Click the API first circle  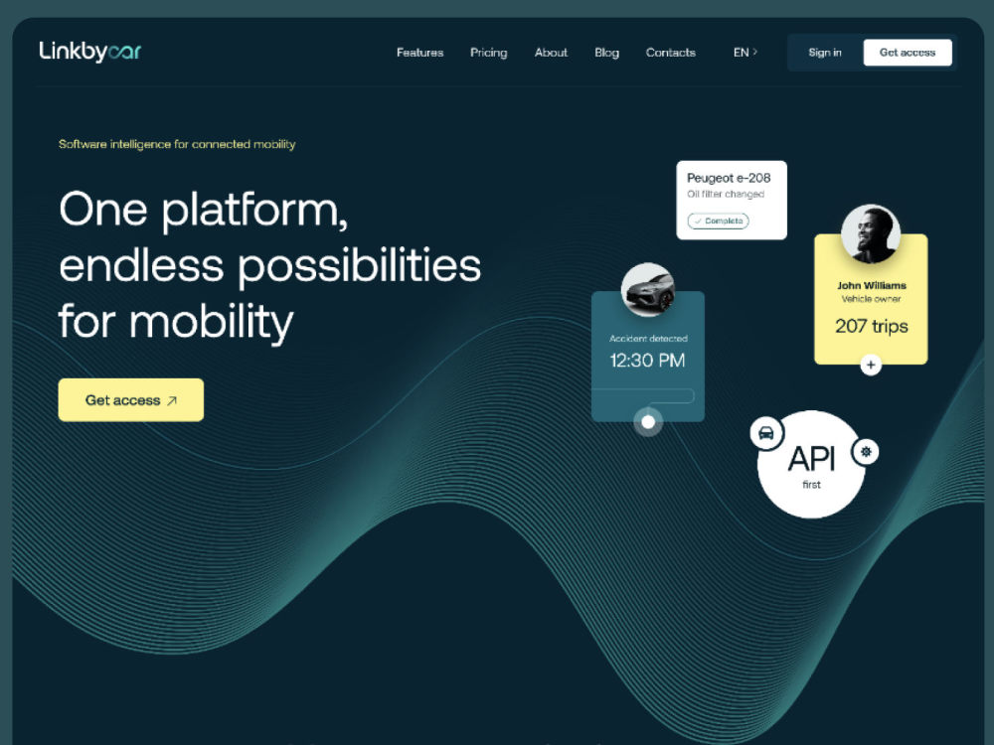pyautogui.click(x=811, y=464)
